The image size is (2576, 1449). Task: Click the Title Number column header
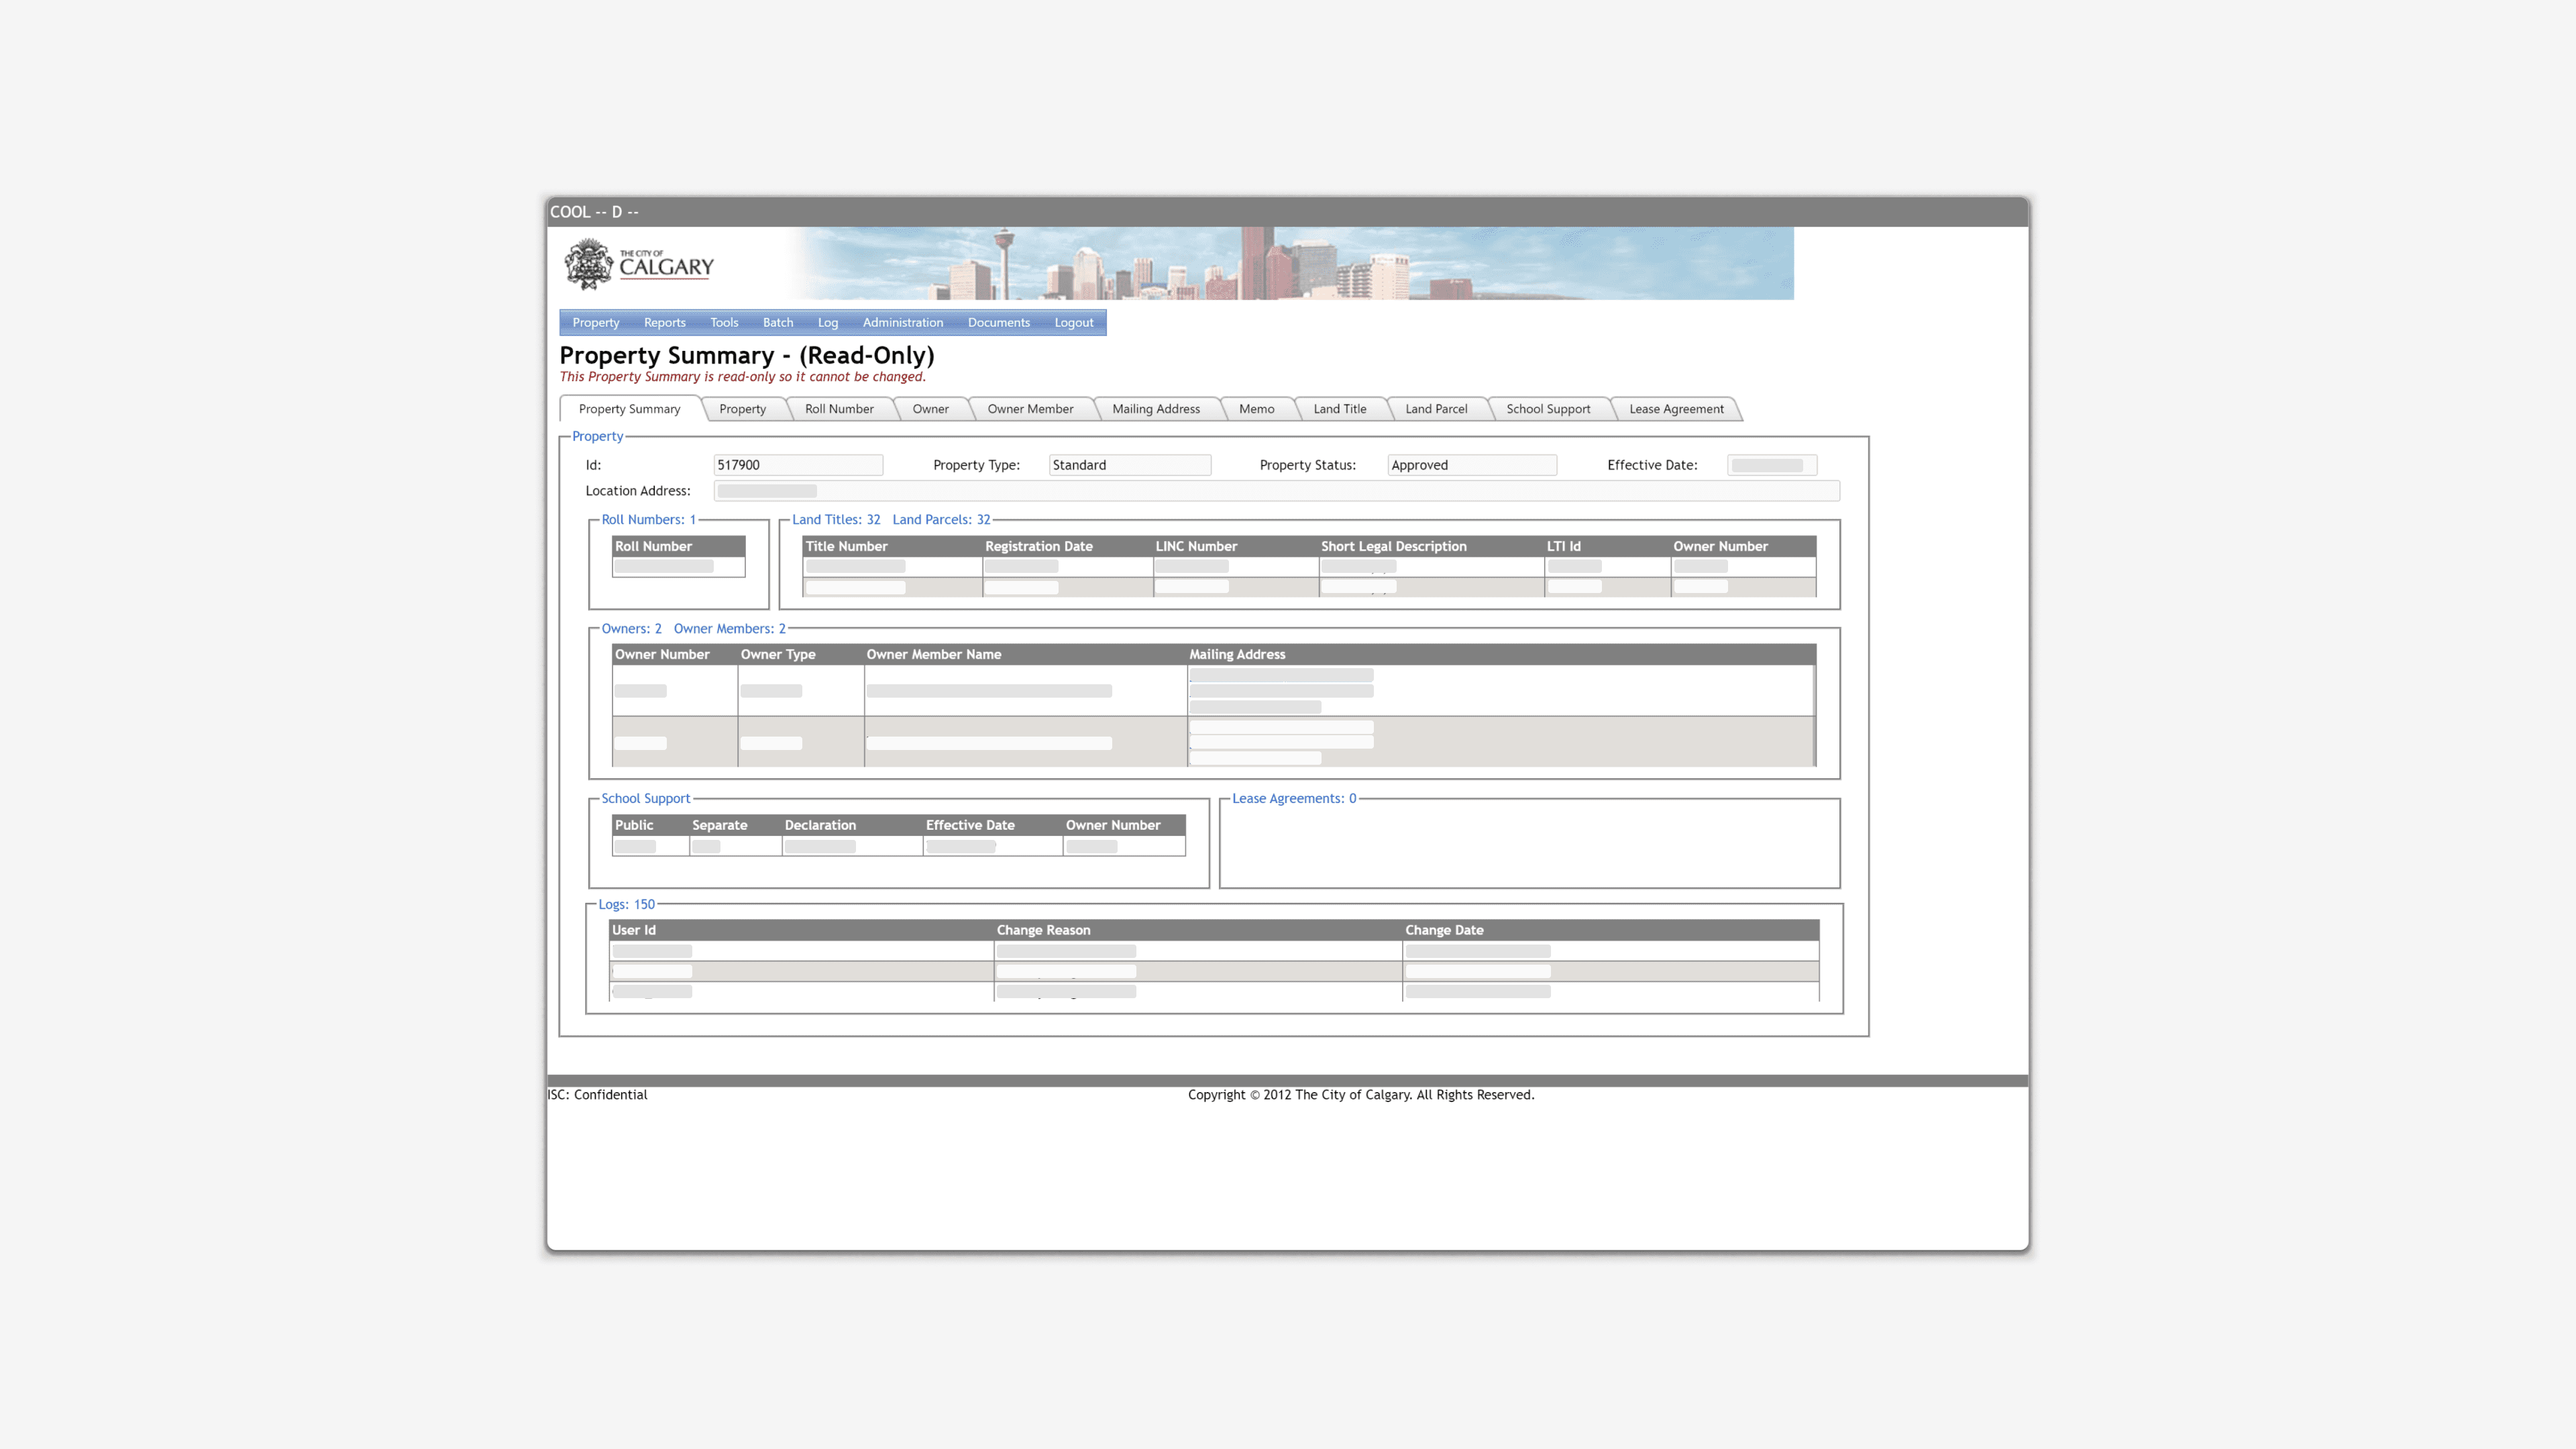pyautogui.click(x=846, y=546)
